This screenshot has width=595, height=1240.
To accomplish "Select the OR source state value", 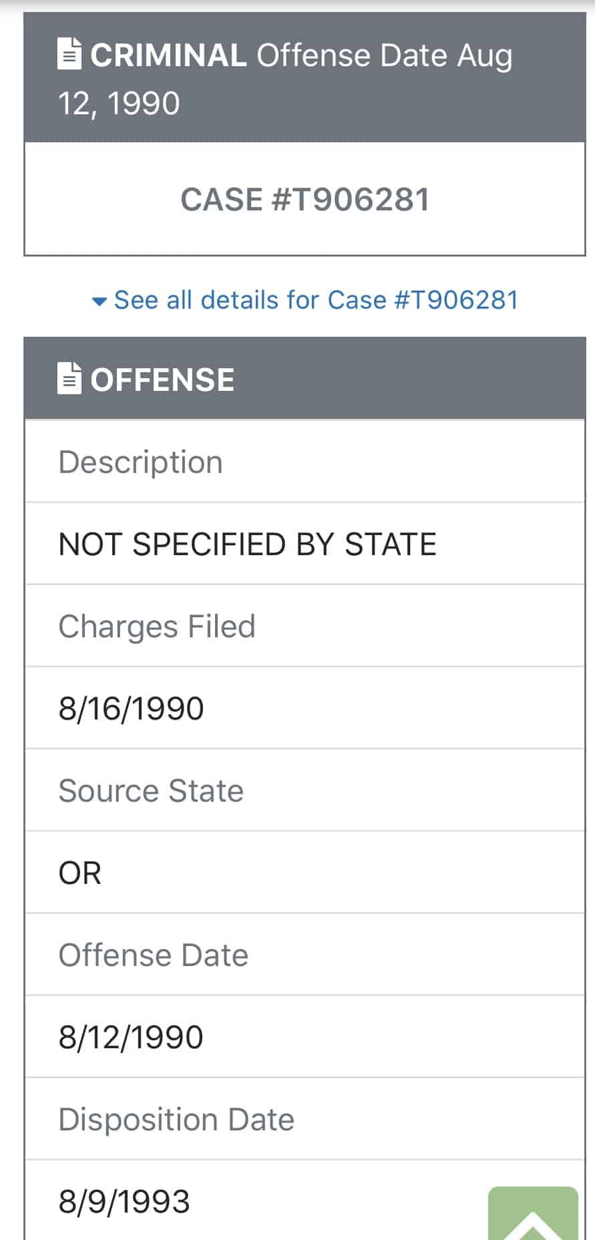I will (x=80, y=873).
